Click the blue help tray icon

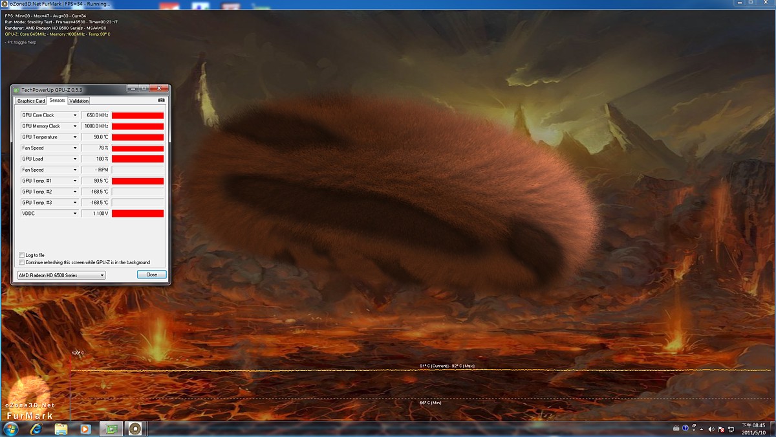[x=685, y=429]
